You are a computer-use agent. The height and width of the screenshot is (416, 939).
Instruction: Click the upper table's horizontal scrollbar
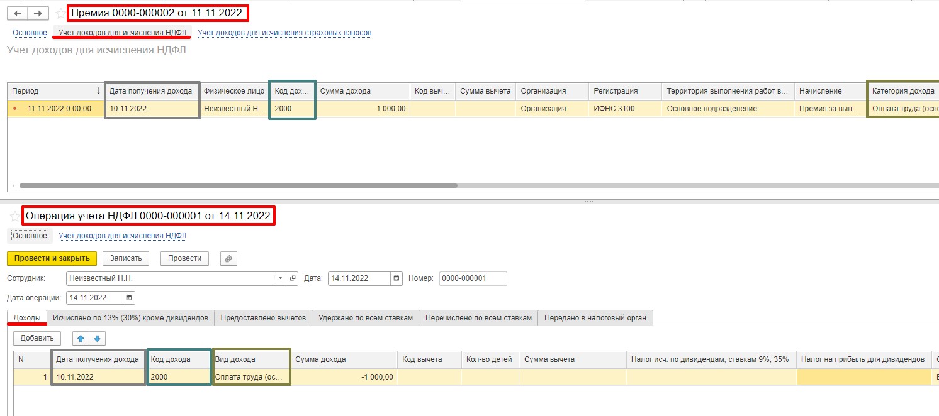pyautogui.click(x=238, y=186)
